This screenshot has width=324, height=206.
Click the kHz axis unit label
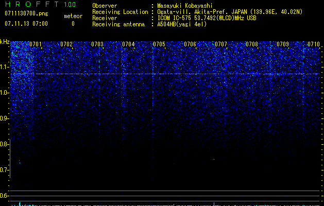[x=5, y=42]
